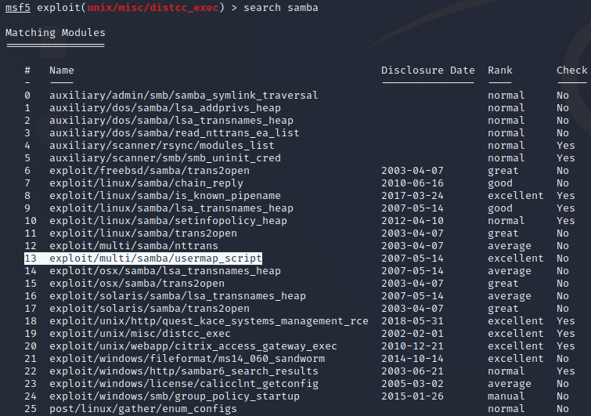Select exploit/windows/http/sambar6_search_results module name

tap(183, 371)
